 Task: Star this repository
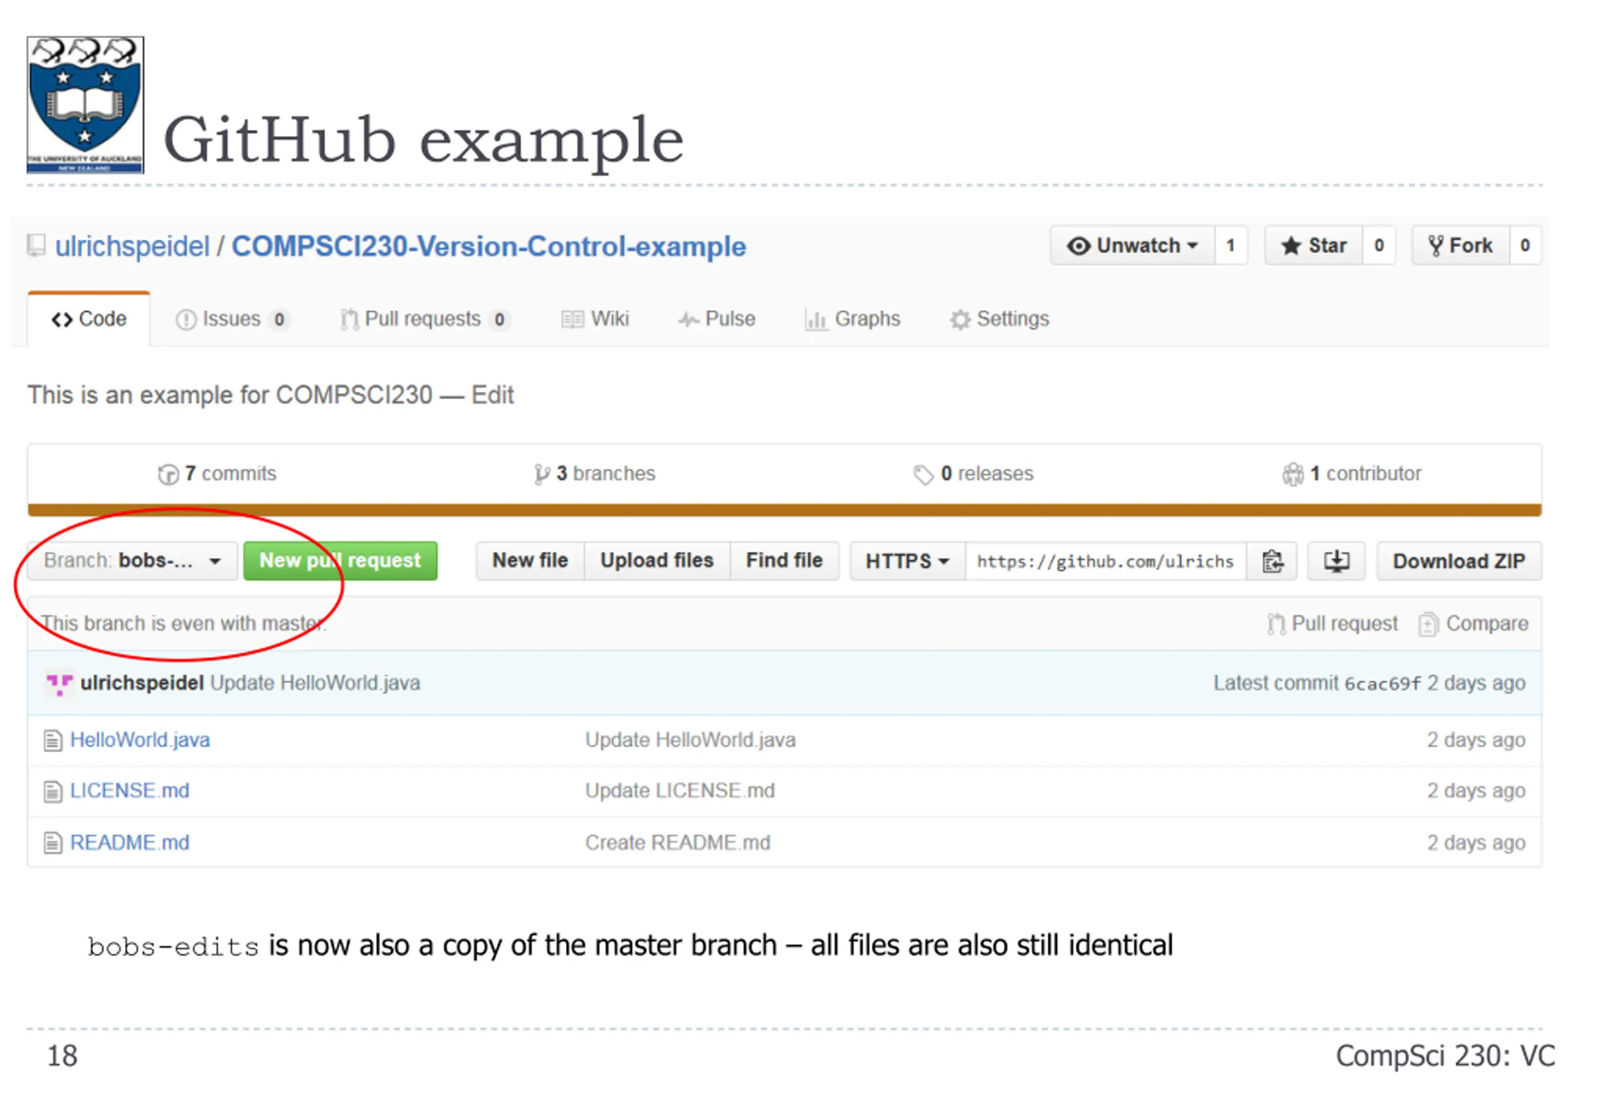coord(1313,246)
